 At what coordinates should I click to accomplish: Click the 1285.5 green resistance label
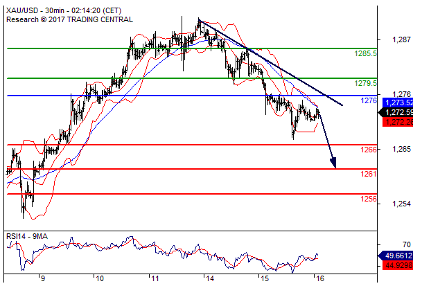[365, 53]
